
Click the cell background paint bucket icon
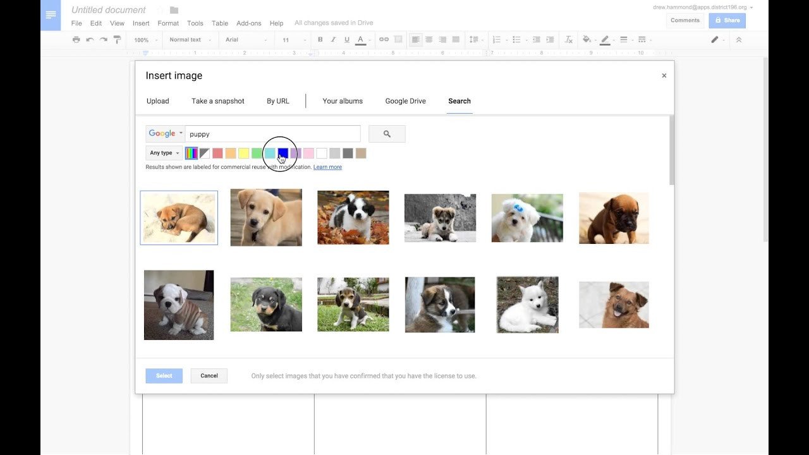point(587,40)
